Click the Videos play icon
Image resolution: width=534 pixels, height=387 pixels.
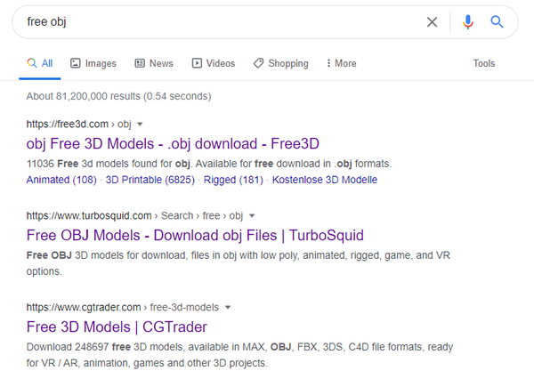(x=197, y=64)
